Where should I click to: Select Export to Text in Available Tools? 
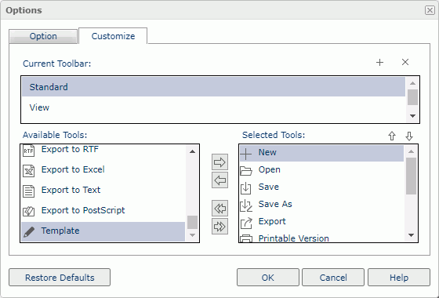pyautogui.click(x=103, y=190)
